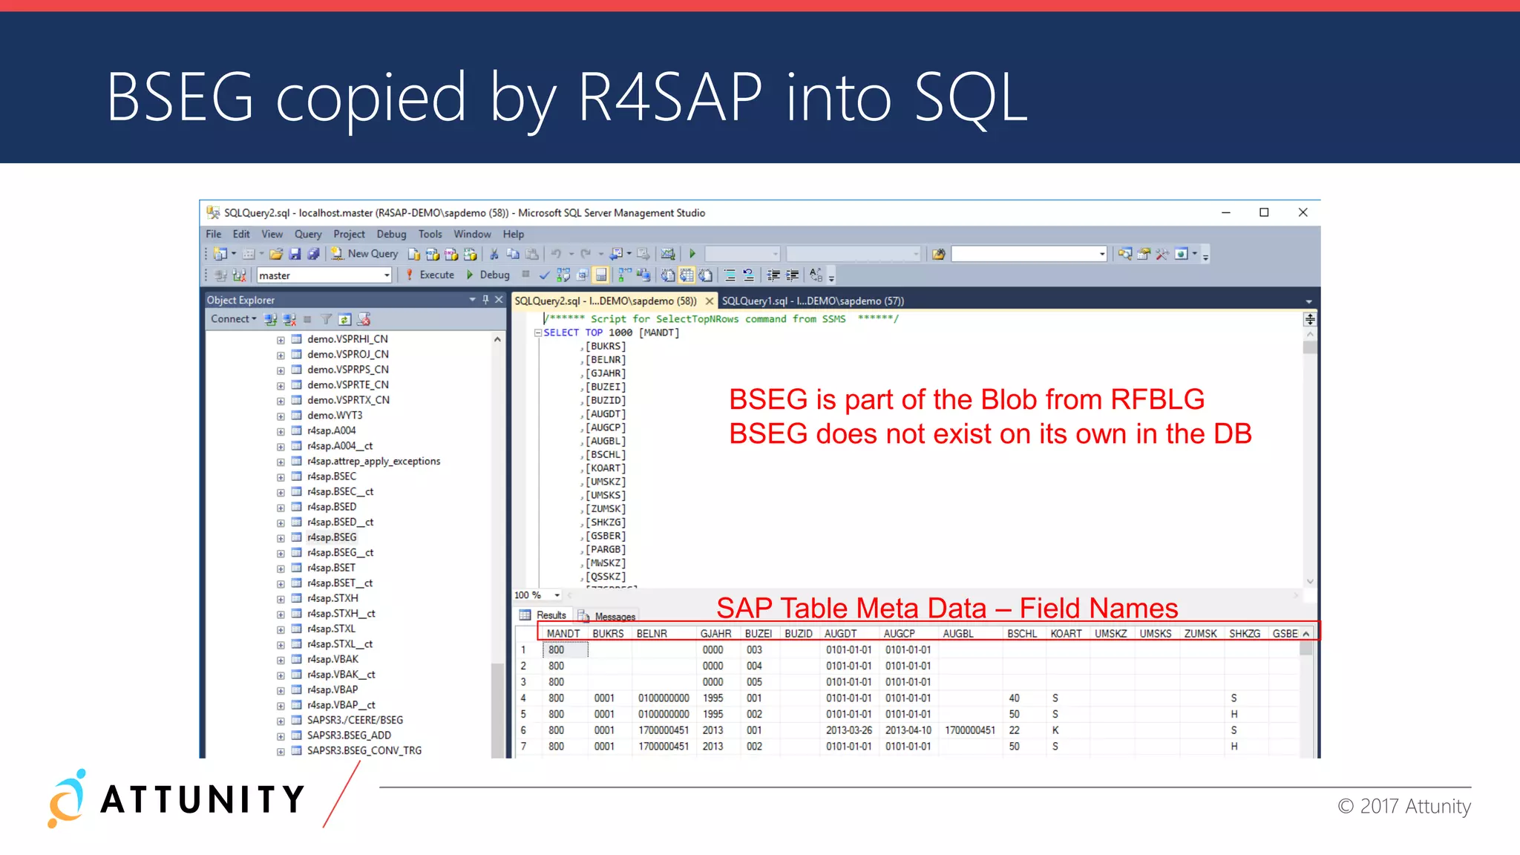The width and height of the screenshot is (1520, 855).
Task: Open the Help menu
Action: tap(514, 234)
